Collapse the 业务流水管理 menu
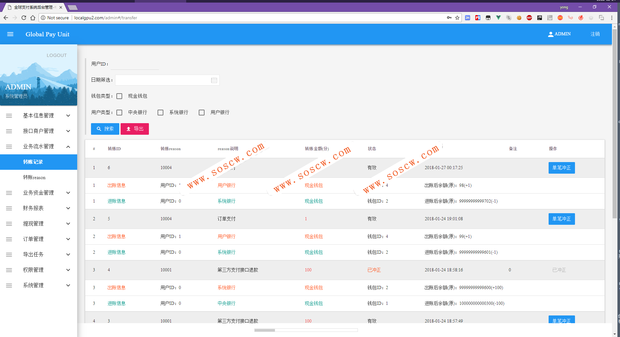The image size is (620, 337). click(x=39, y=146)
